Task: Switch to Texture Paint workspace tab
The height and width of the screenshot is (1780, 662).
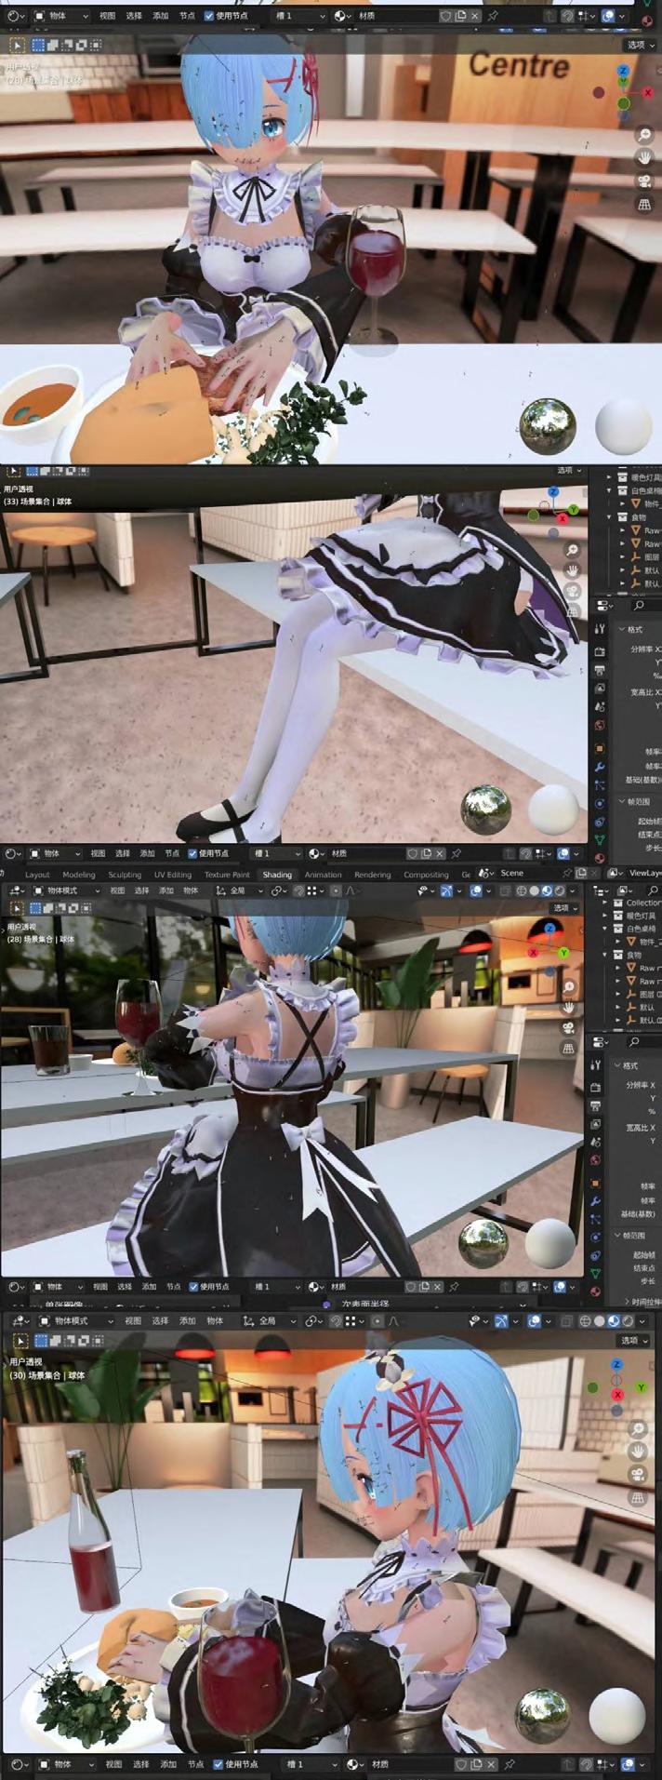Action: click(x=227, y=875)
